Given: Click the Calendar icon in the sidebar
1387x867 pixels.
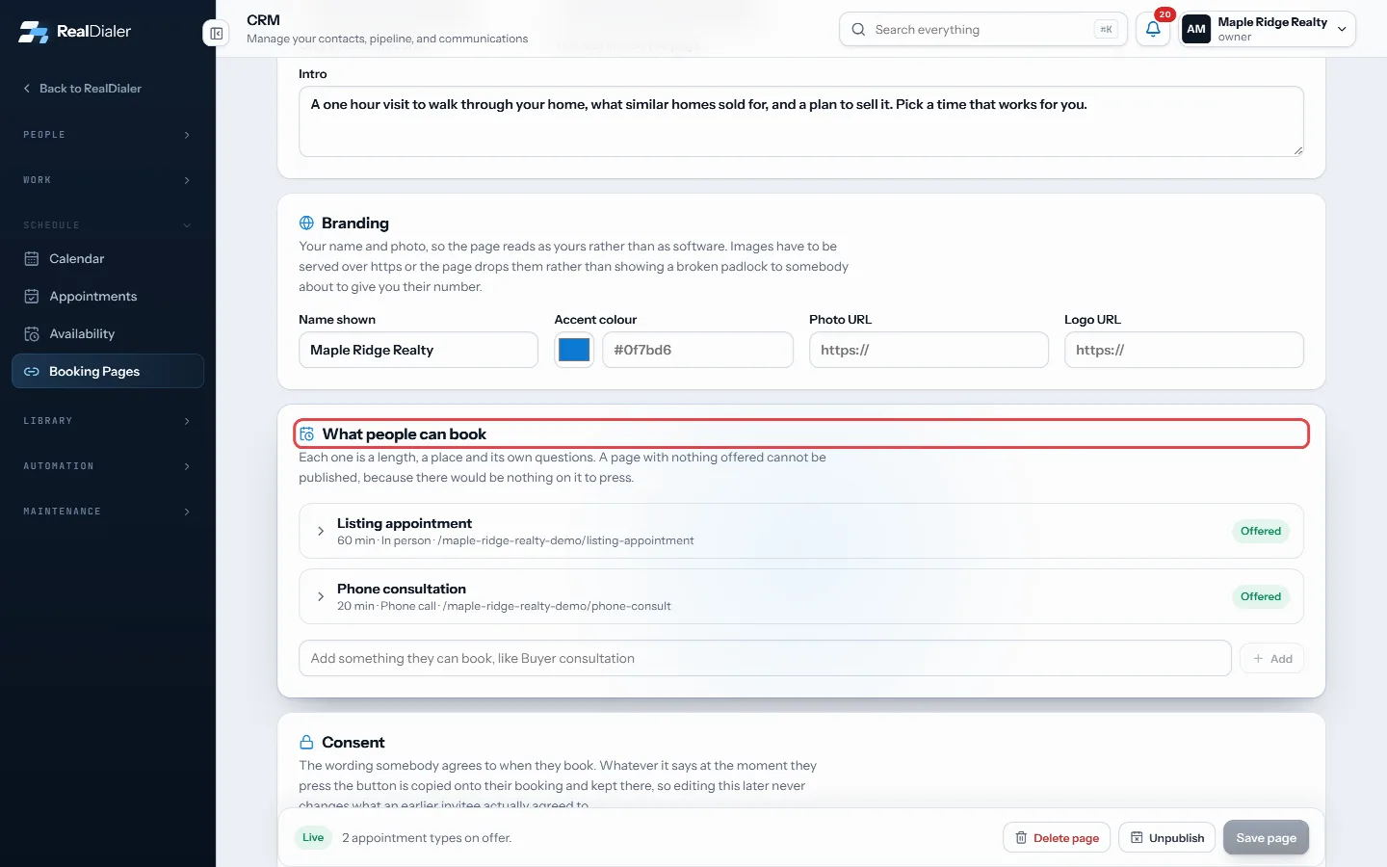Looking at the screenshot, I should coord(32,259).
